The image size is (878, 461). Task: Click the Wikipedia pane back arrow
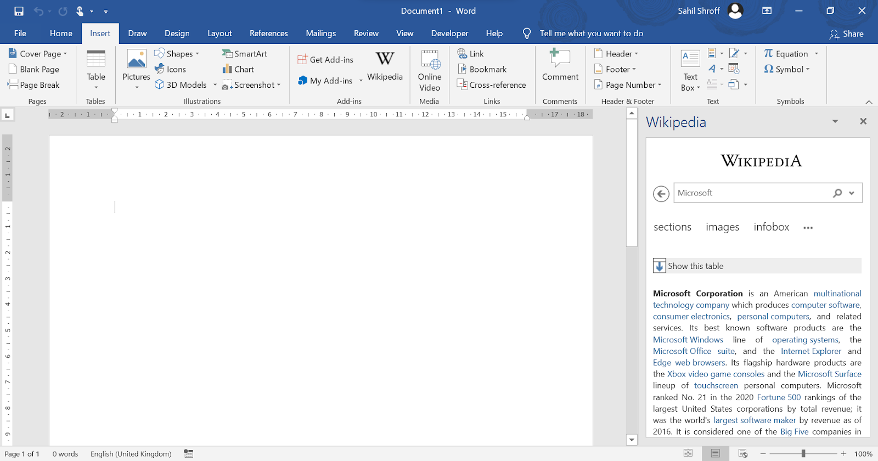[661, 194]
